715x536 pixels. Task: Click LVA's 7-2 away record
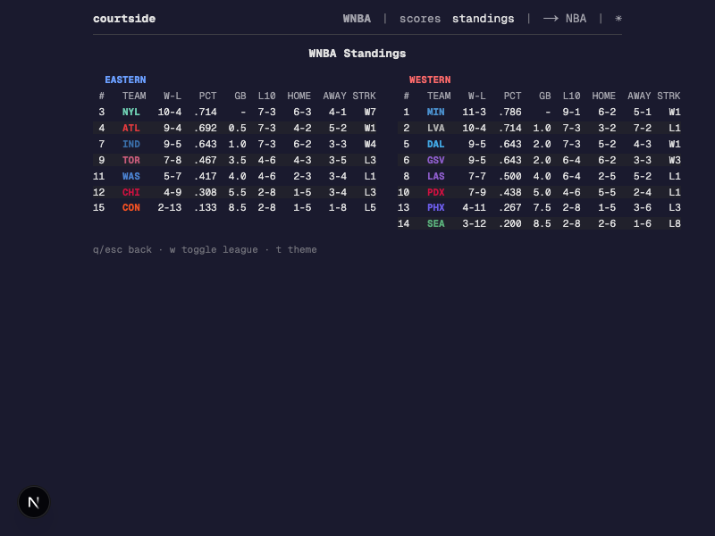[642, 128]
